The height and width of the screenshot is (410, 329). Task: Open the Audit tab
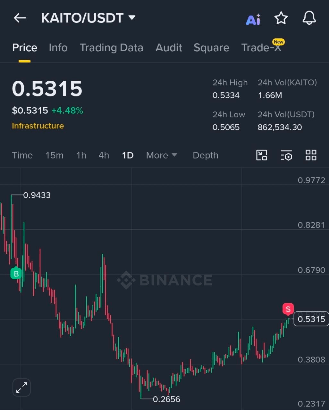point(169,48)
